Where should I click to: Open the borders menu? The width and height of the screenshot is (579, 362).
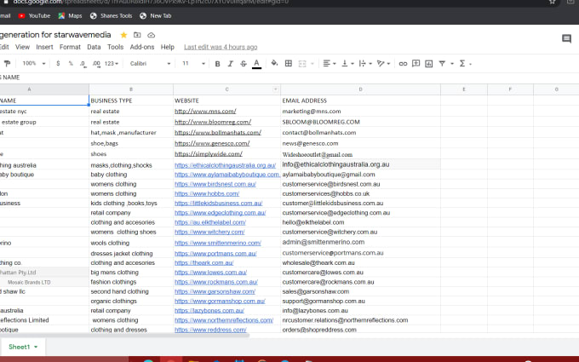[289, 64]
